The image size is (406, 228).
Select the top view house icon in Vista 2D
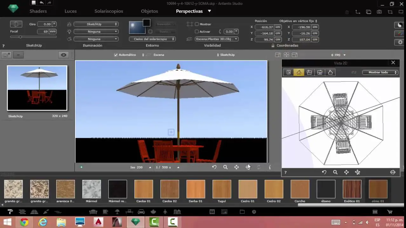click(299, 73)
